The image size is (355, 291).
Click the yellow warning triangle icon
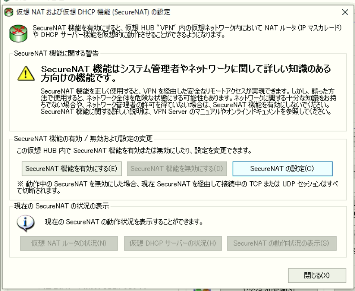tap(26, 73)
